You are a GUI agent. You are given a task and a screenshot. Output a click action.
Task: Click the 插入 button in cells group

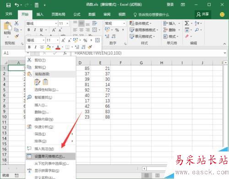coord(169,23)
